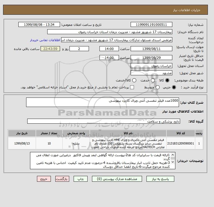Click the response deadline hour 14:00 field

(109, 49)
